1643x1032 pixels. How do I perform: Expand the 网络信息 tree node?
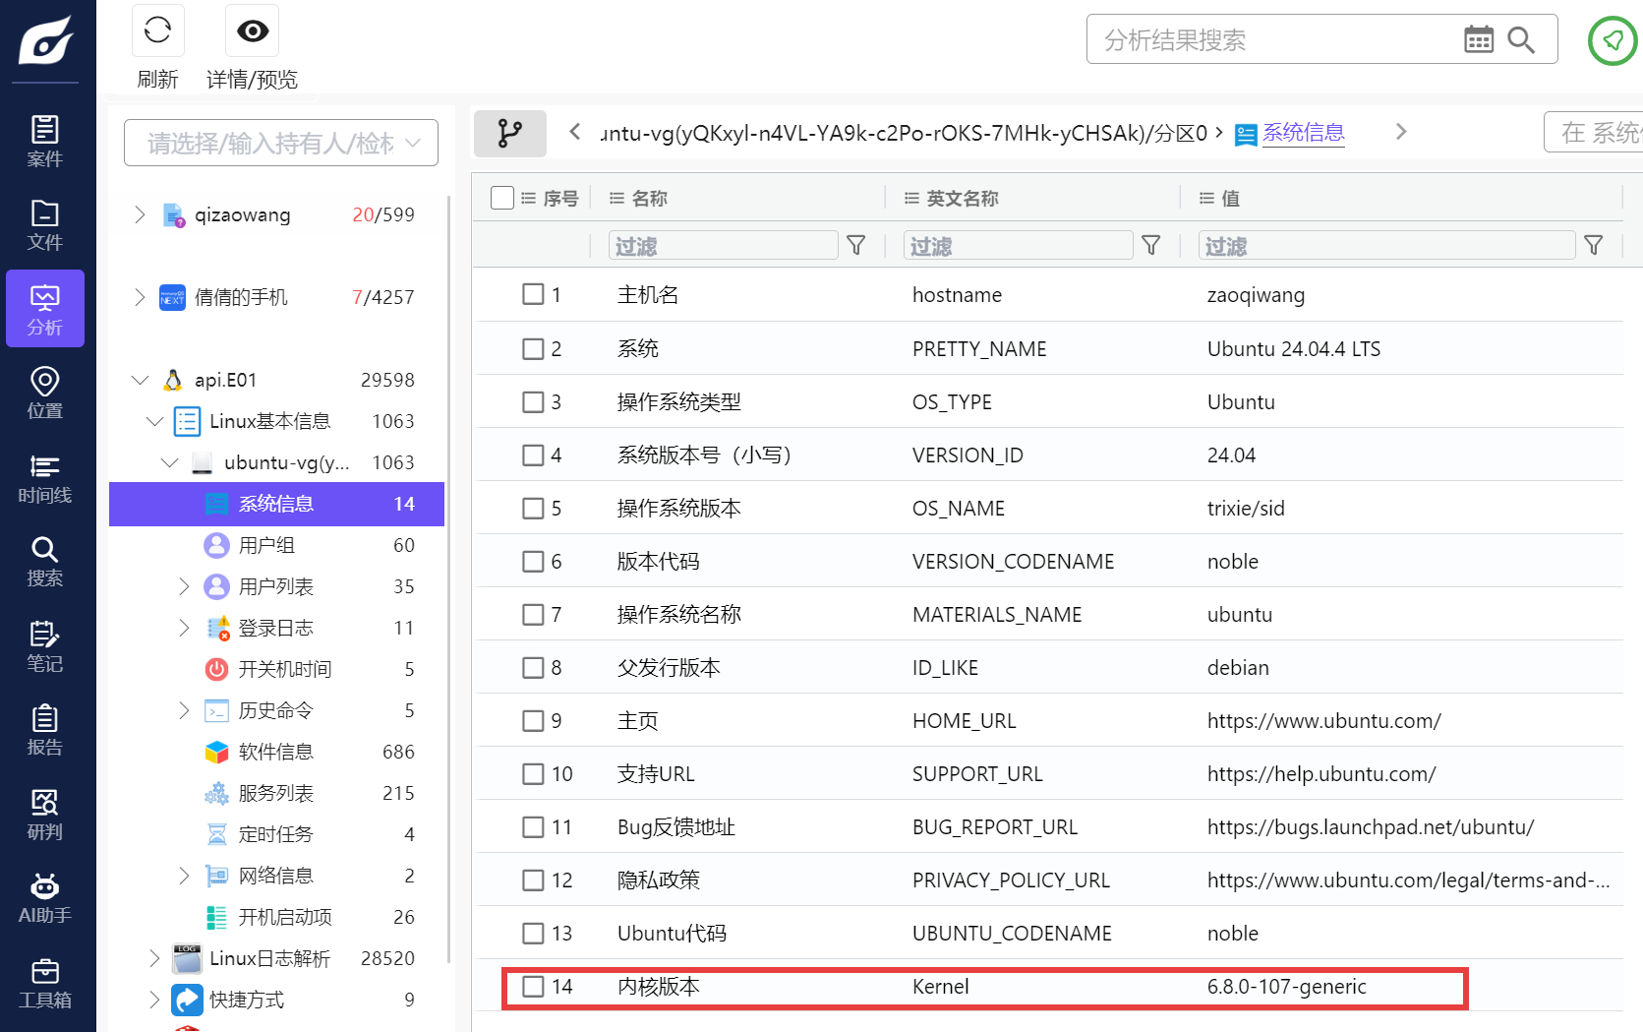[184, 876]
